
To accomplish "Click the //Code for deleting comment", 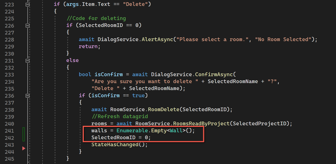I will click(96, 18).
